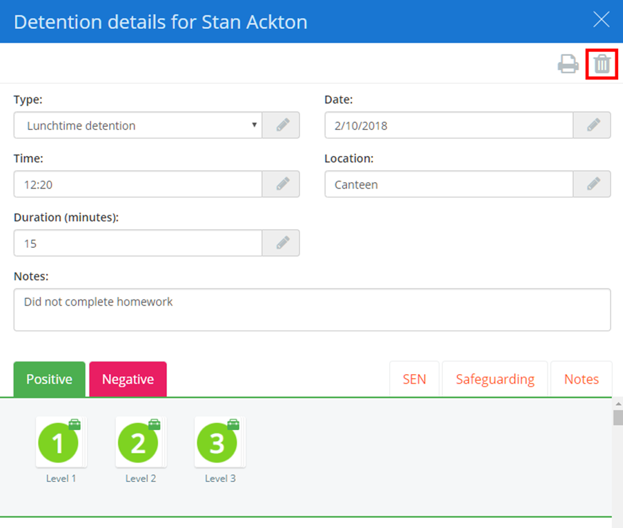Click the edit pencil next to Location
The height and width of the screenshot is (528, 623).
tap(592, 184)
